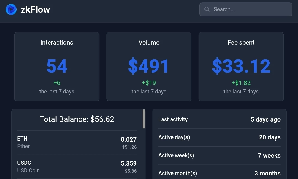Viewport: 298px width, 179px height.
Task: Click the Active month(s) row
Action: (x=220, y=172)
